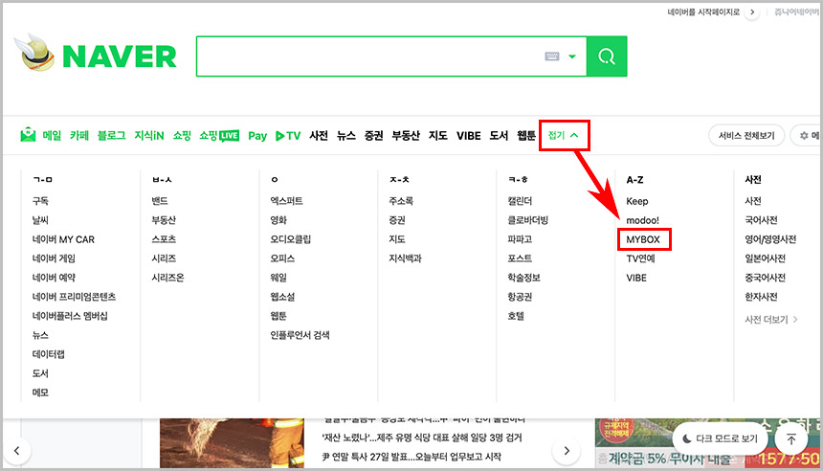823x471 pixels.
Task: Open 클로바더빙 link
Action: (x=527, y=220)
